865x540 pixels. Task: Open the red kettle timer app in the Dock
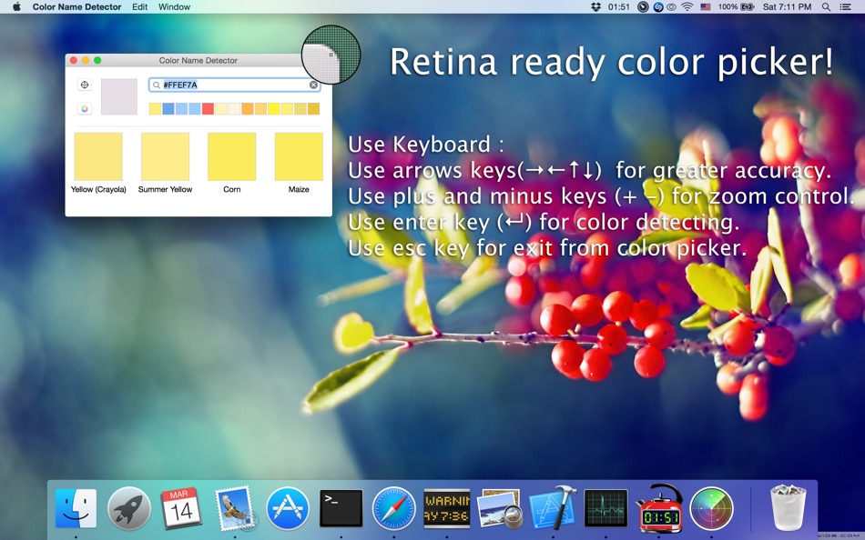[658, 507]
